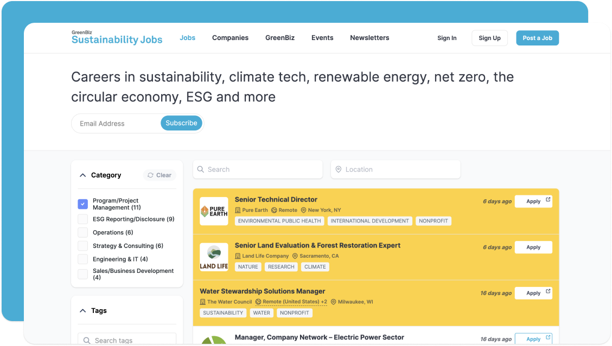Collapse the Category section
The height and width of the screenshot is (346, 612).
click(82, 175)
